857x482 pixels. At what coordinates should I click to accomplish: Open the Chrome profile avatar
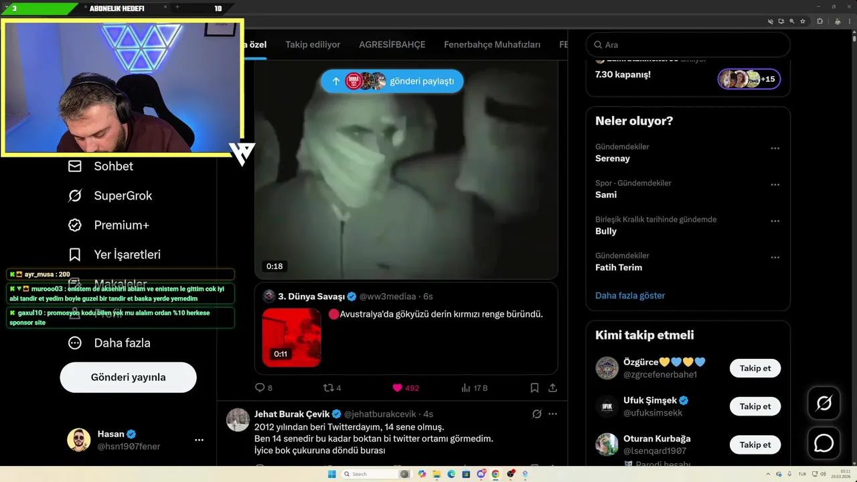pos(838,21)
